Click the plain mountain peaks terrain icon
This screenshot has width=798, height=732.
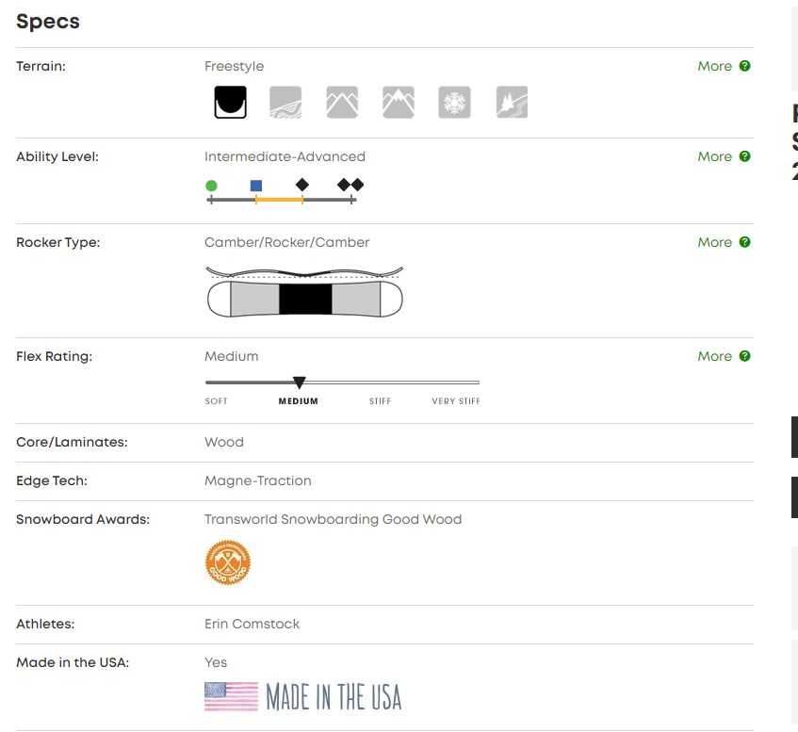click(342, 102)
